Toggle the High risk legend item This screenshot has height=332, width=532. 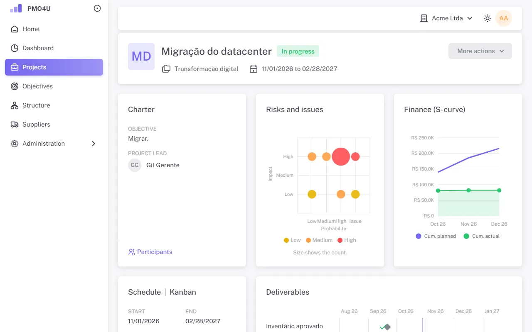pos(347,240)
